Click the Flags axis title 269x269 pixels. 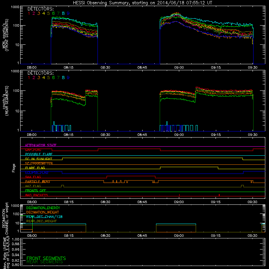click(14, 168)
